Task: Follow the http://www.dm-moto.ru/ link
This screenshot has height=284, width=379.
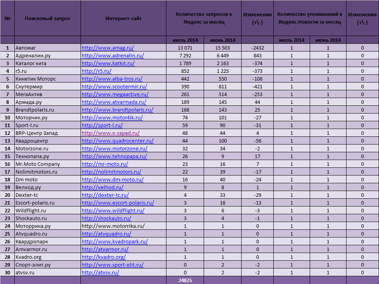Action: tap(113, 179)
